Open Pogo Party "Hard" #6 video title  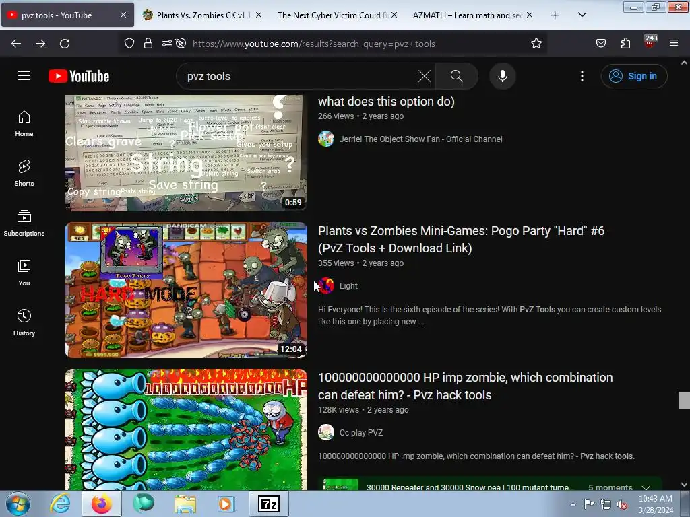pos(461,240)
